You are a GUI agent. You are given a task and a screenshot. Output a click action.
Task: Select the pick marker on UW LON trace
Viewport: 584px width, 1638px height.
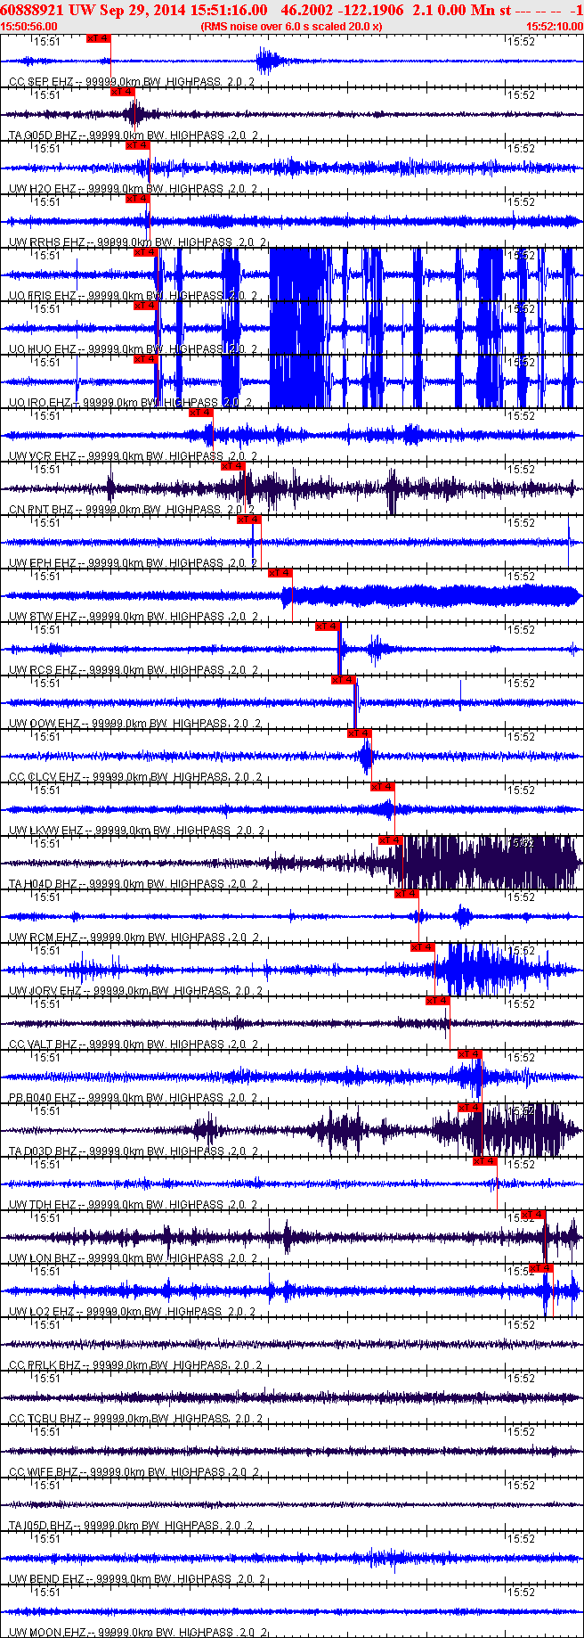pyautogui.click(x=533, y=1214)
